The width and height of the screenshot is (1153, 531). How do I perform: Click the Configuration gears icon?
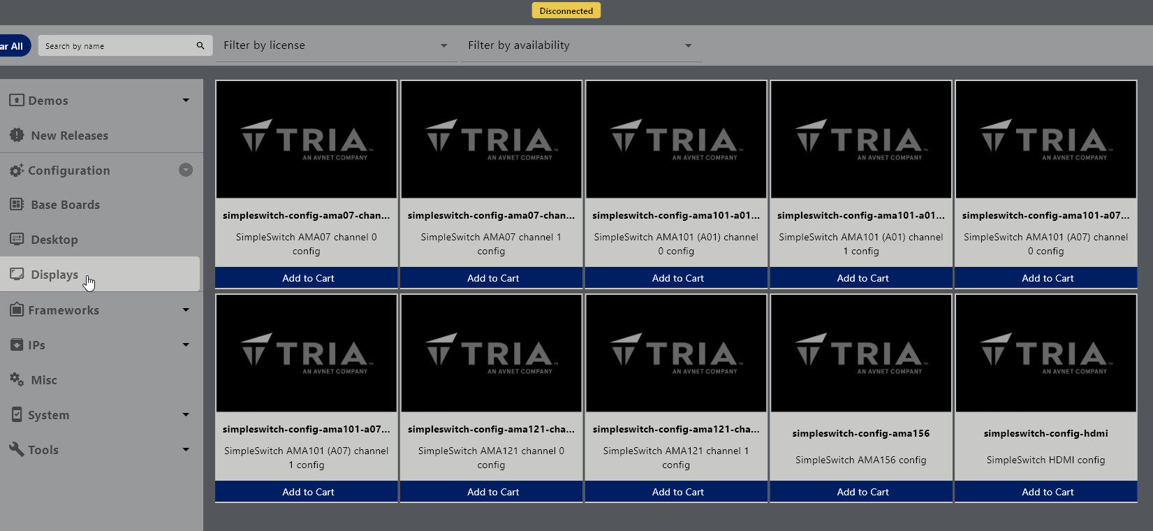pyautogui.click(x=17, y=170)
